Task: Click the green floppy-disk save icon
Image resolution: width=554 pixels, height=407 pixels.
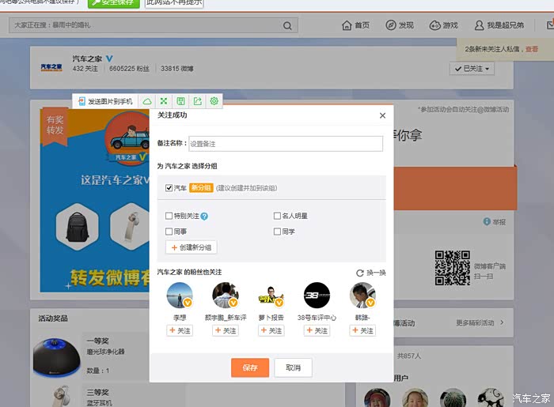Action: [x=180, y=101]
